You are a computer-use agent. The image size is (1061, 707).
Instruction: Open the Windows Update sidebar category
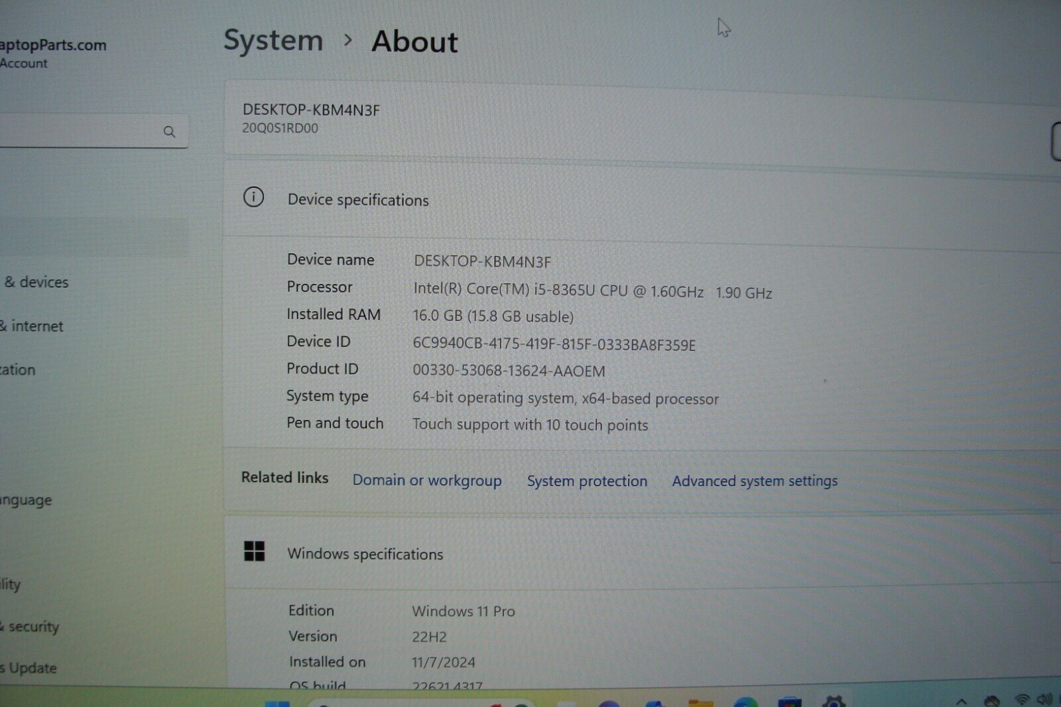[x=28, y=668]
